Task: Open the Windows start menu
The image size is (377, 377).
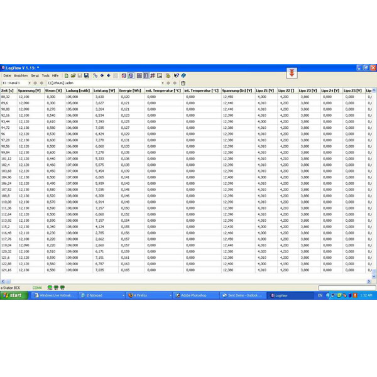Action: coord(14,295)
